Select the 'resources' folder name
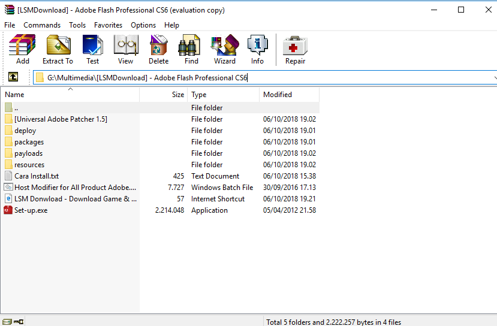This screenshot has height=326, width=497. [29, 165]
